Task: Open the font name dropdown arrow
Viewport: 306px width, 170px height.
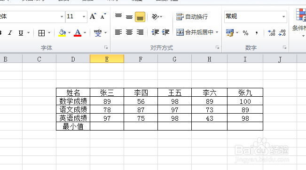Action: (x=62, y=17)
